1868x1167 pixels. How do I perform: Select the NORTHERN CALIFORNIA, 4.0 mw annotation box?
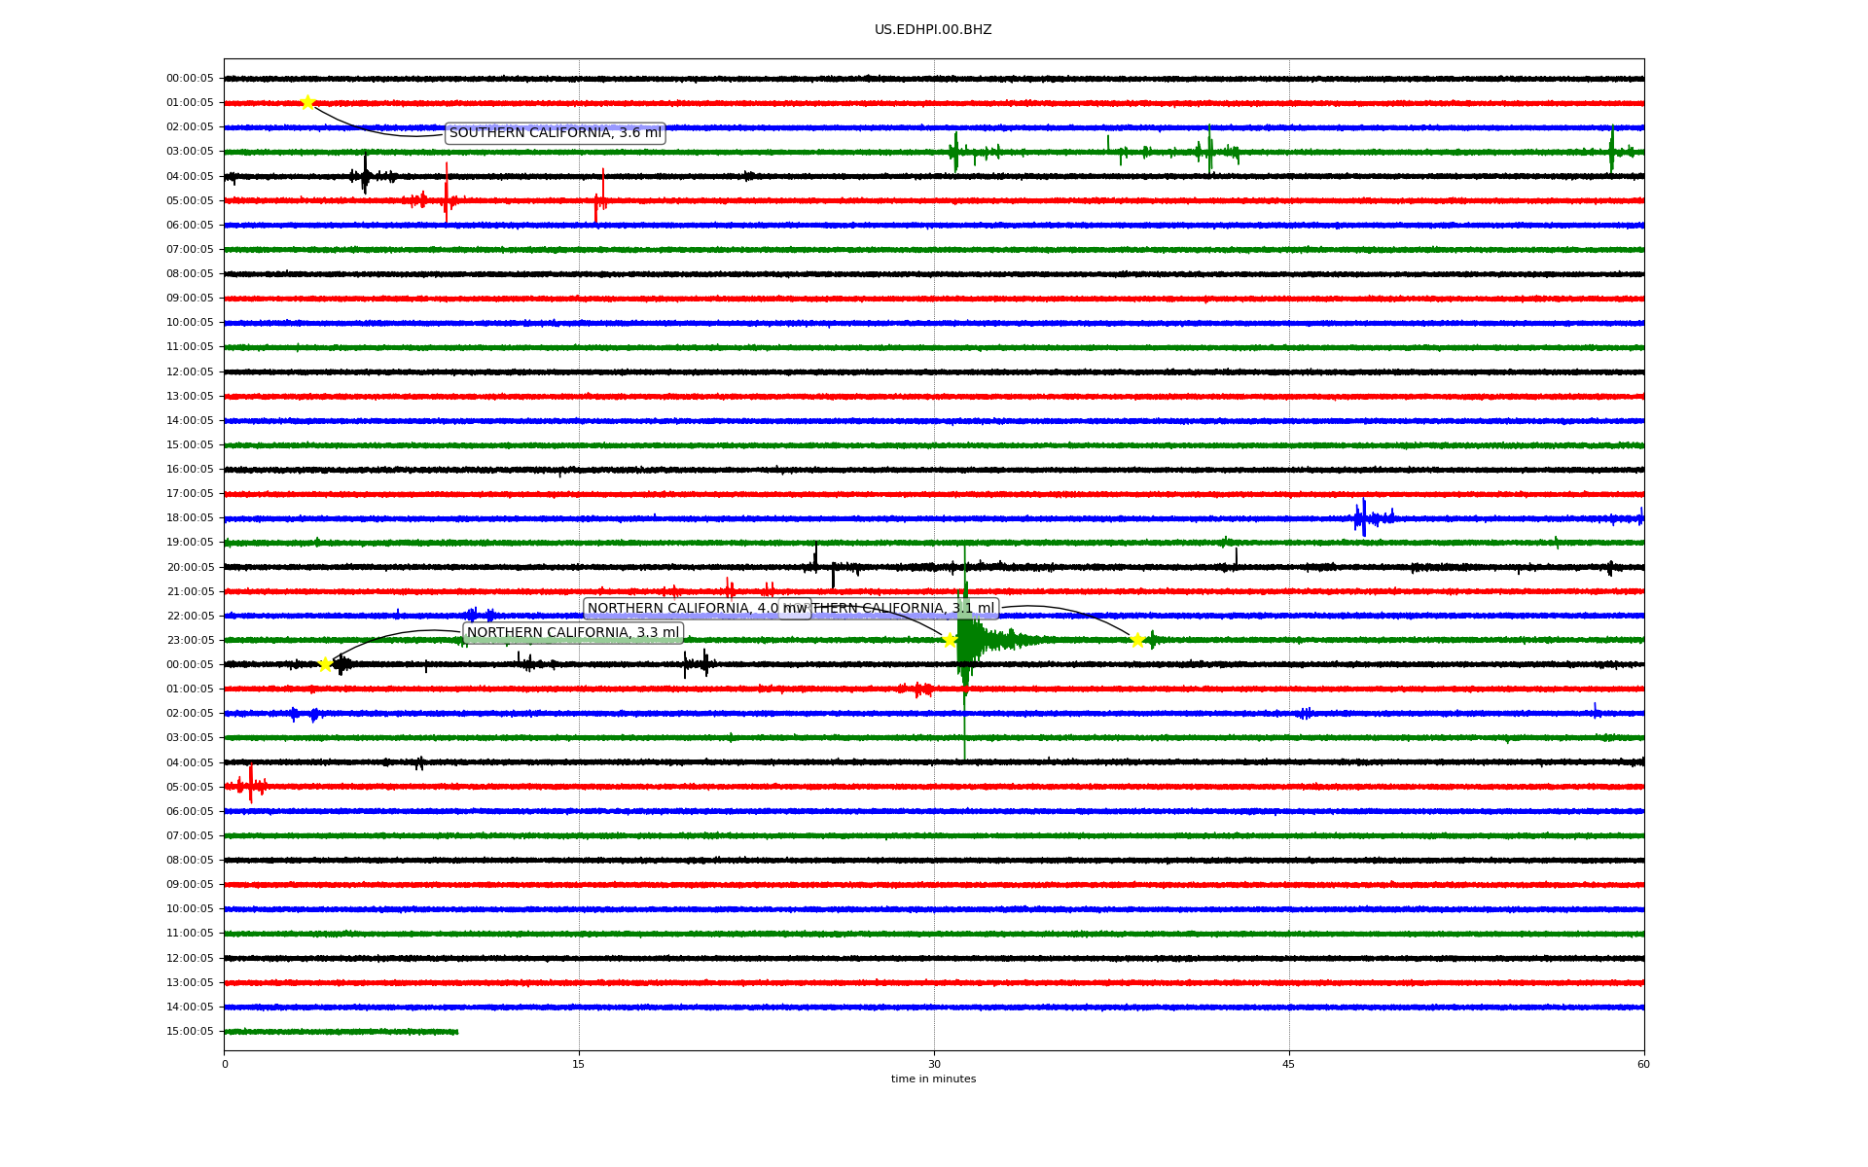(681, 609)
